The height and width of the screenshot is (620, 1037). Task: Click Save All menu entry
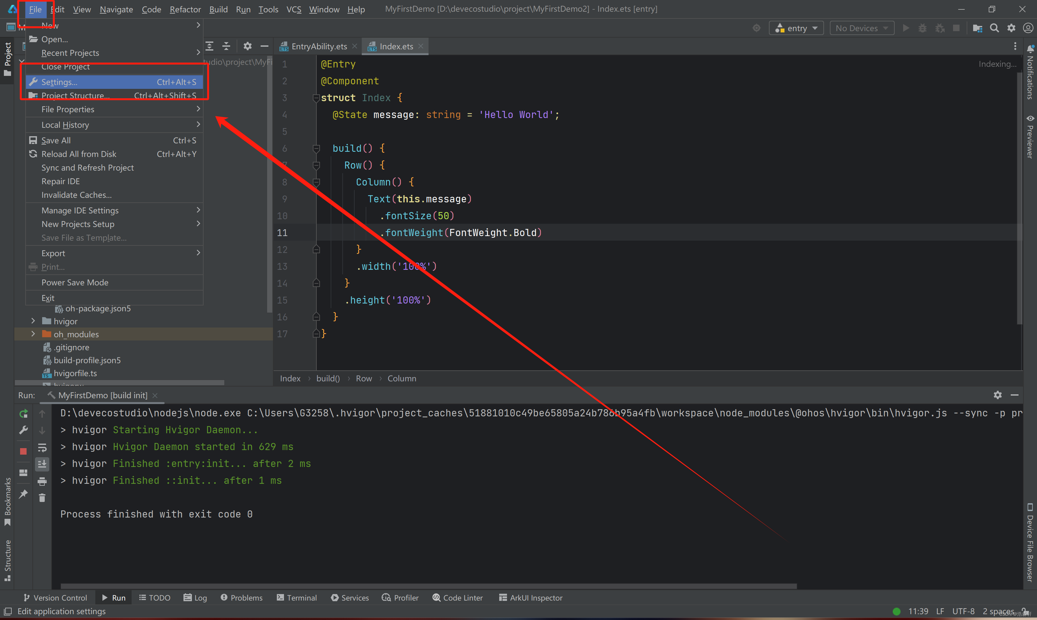click(114, 140)
